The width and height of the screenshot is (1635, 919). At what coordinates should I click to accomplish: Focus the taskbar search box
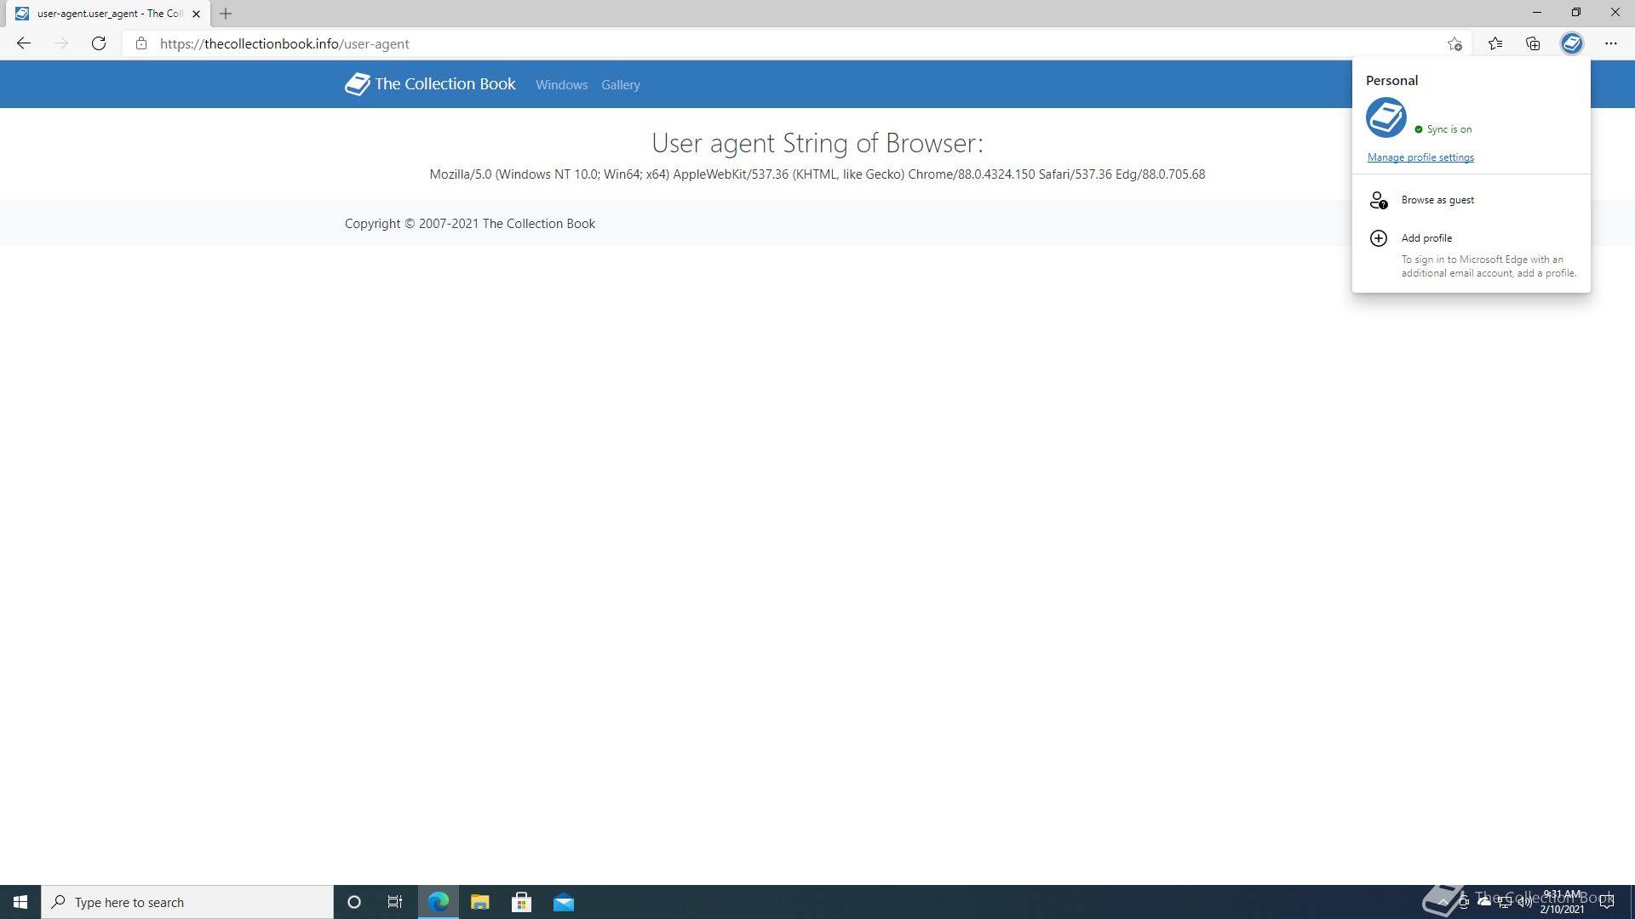click(x=187, y=902)
